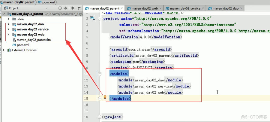Click the .idea folder icon
Viewport: 270px width, 122px height.
(x=14, y=19)
